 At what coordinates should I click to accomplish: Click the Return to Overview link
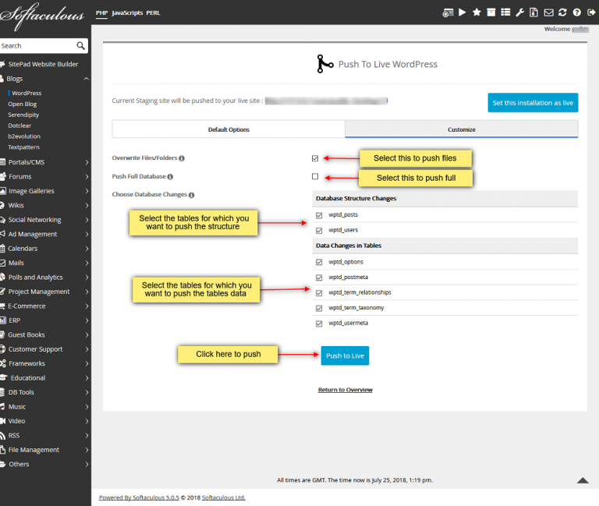coord(345,390)
